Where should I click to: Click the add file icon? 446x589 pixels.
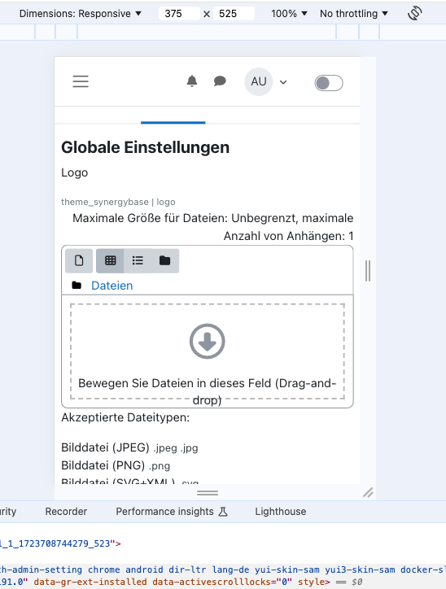[x=79, y=260]
